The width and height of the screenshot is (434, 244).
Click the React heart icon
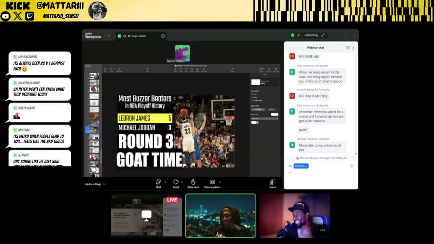click(x=176, y=182)
